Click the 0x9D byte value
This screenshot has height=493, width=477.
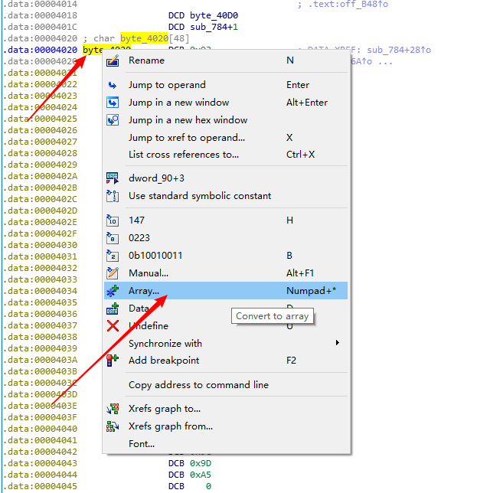coord(201,463)
